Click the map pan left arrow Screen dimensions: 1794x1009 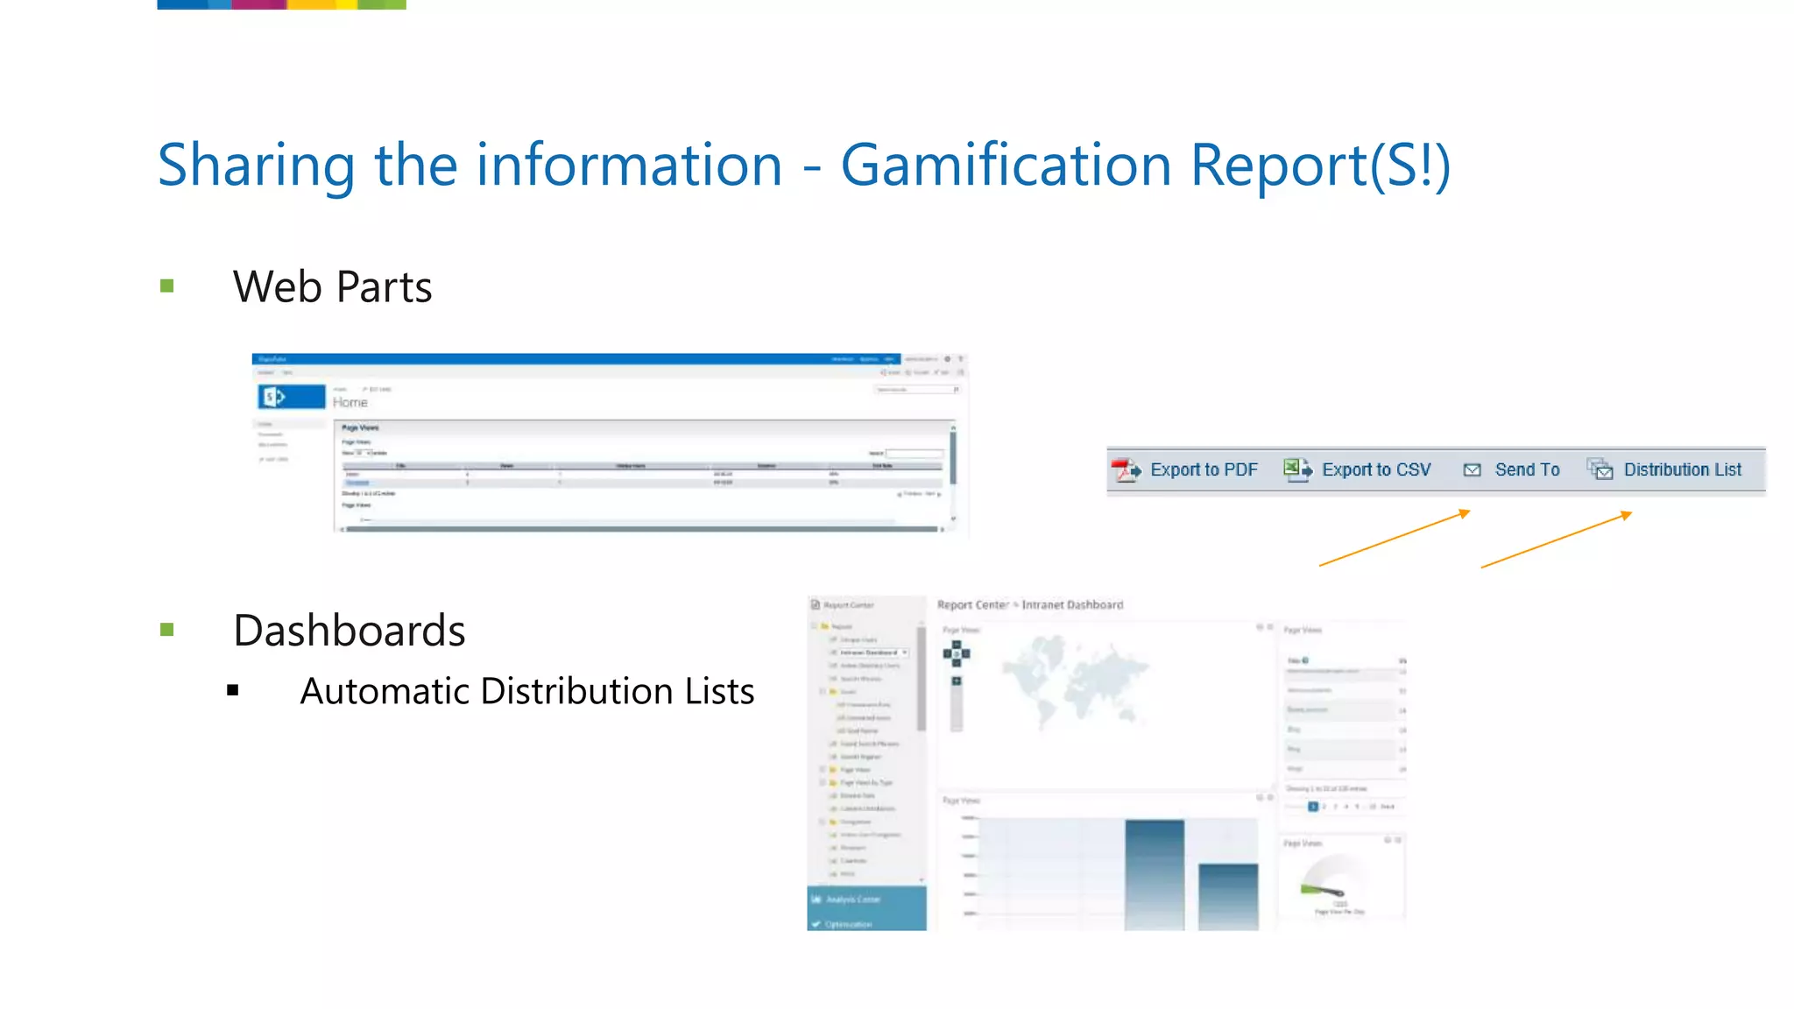(x=947, y=653)
